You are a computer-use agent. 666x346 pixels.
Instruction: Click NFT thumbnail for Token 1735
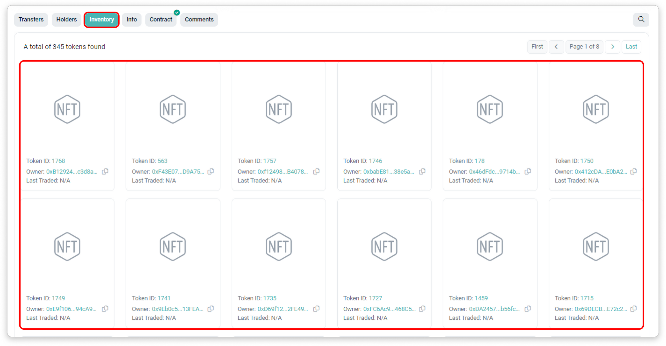(279, 246)
